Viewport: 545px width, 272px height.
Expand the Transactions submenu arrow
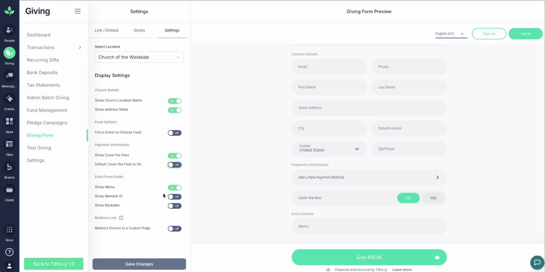80,47
